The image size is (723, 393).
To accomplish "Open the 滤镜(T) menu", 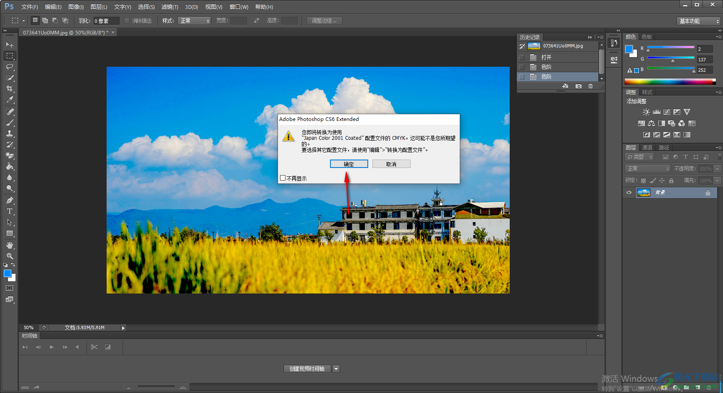I will (170, 7).
